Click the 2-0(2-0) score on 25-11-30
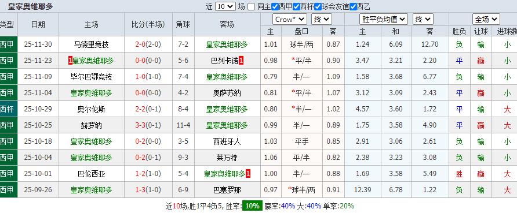 [x=148, y=44]
